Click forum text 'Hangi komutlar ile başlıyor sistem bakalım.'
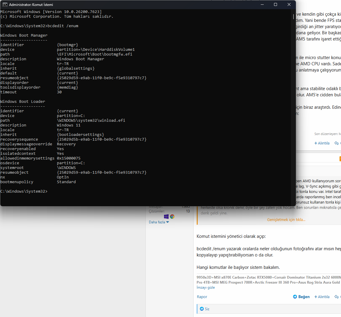 [238, 267]
